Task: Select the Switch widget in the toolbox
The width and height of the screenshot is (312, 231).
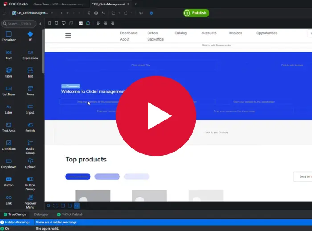Action: 30,127
